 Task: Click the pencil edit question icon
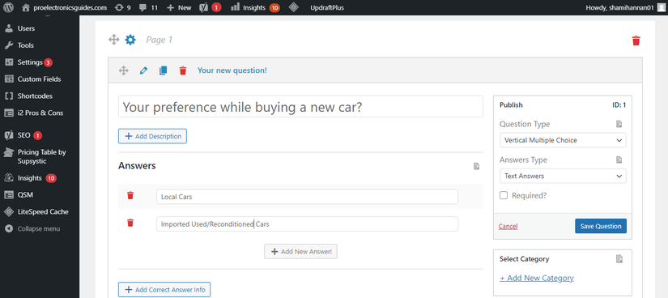[143, 70]
